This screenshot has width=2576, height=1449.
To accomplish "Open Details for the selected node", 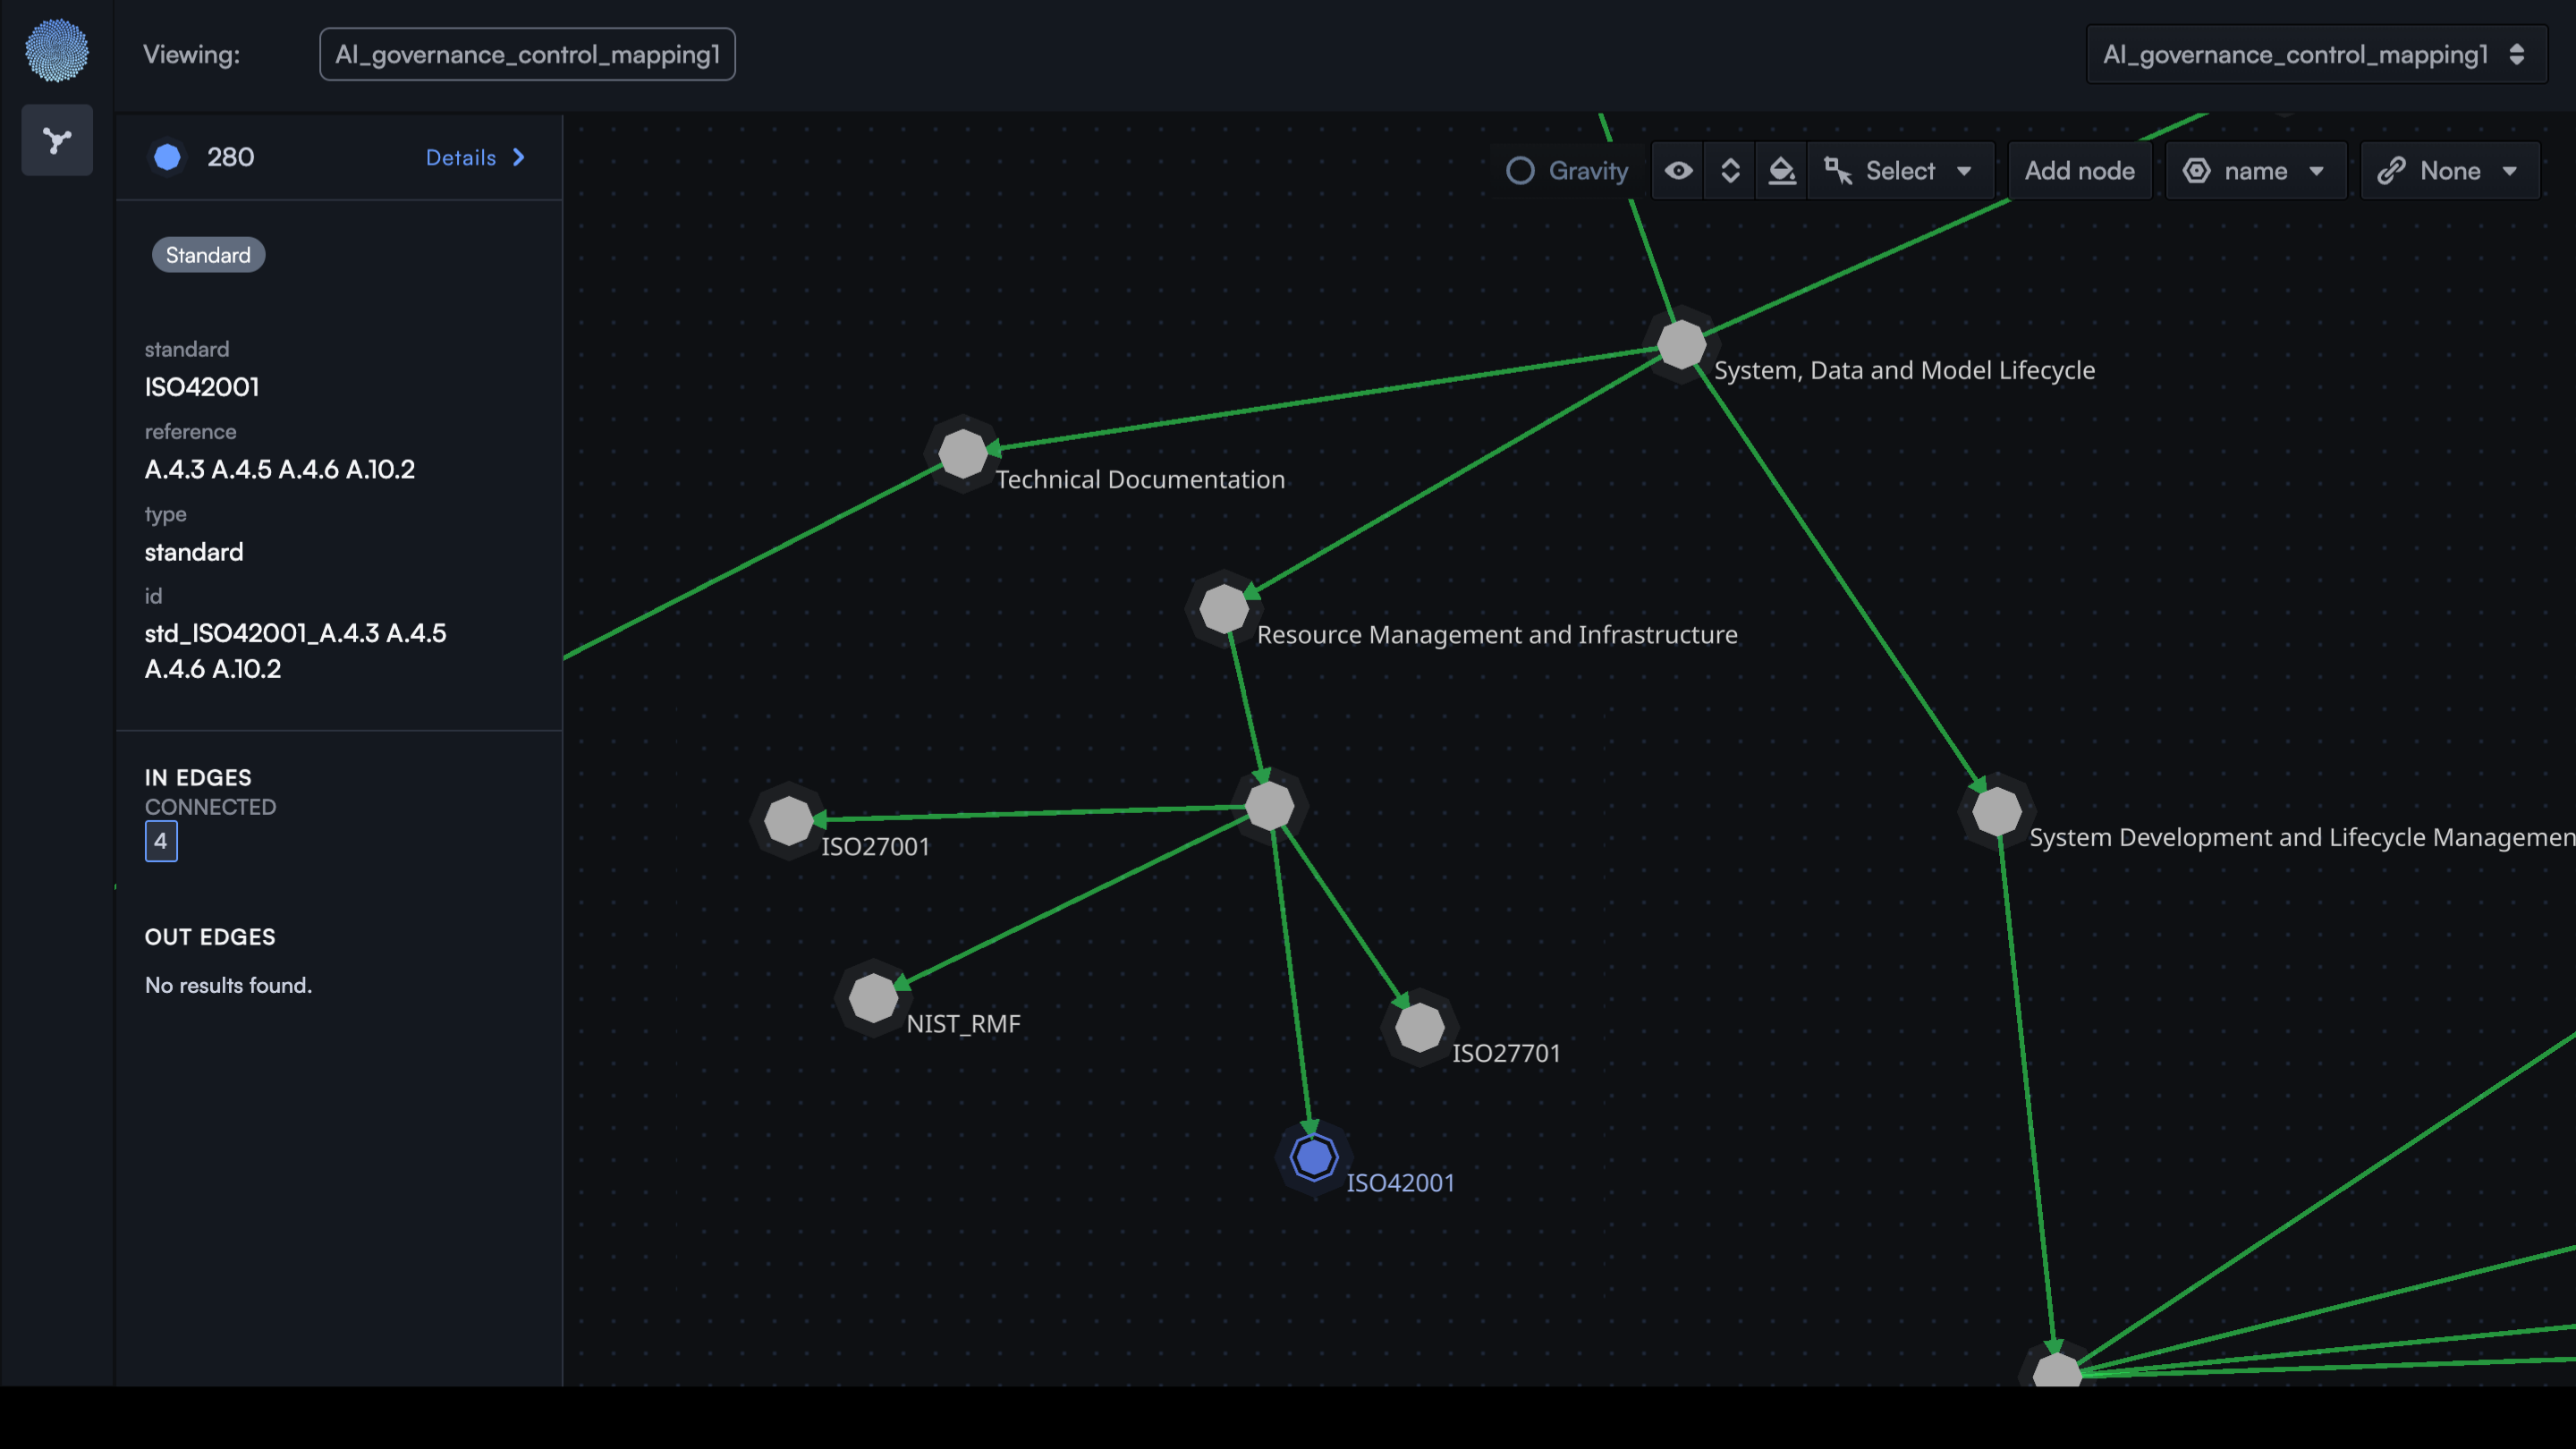I will [x=459, y=157].
